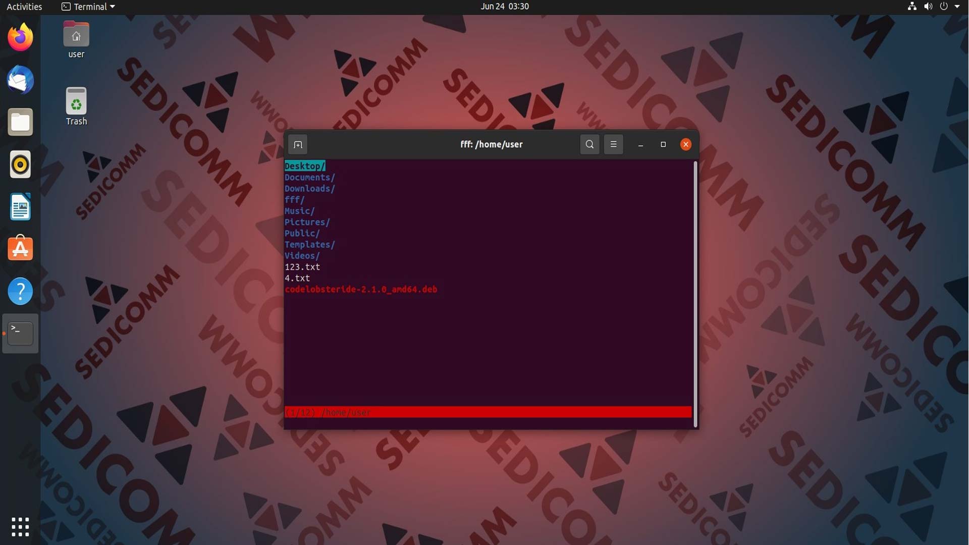Click the network status icon
Image resolution: width=969 pixels, height=545 pixels.
pyautogui.click(x=912, y=7)
